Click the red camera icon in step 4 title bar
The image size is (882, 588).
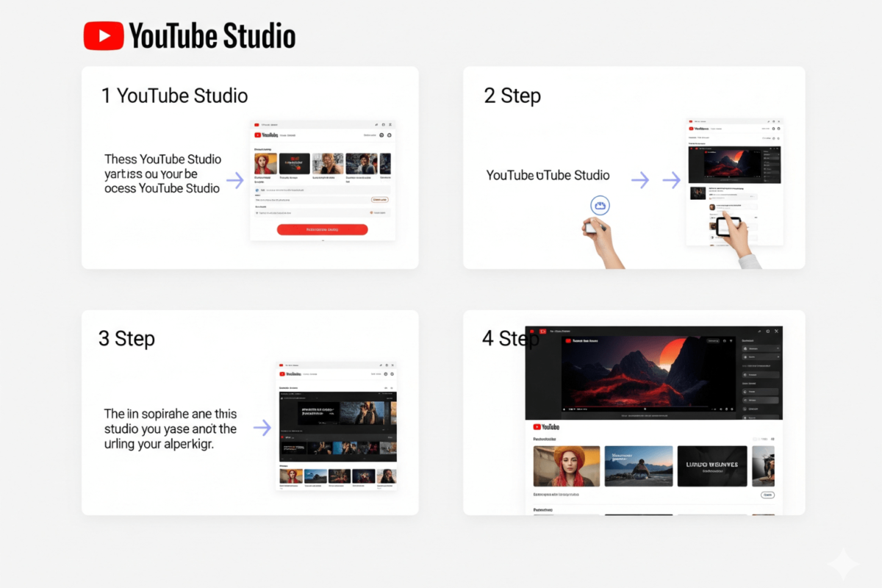pyautogui.click(x=543, y=331)
